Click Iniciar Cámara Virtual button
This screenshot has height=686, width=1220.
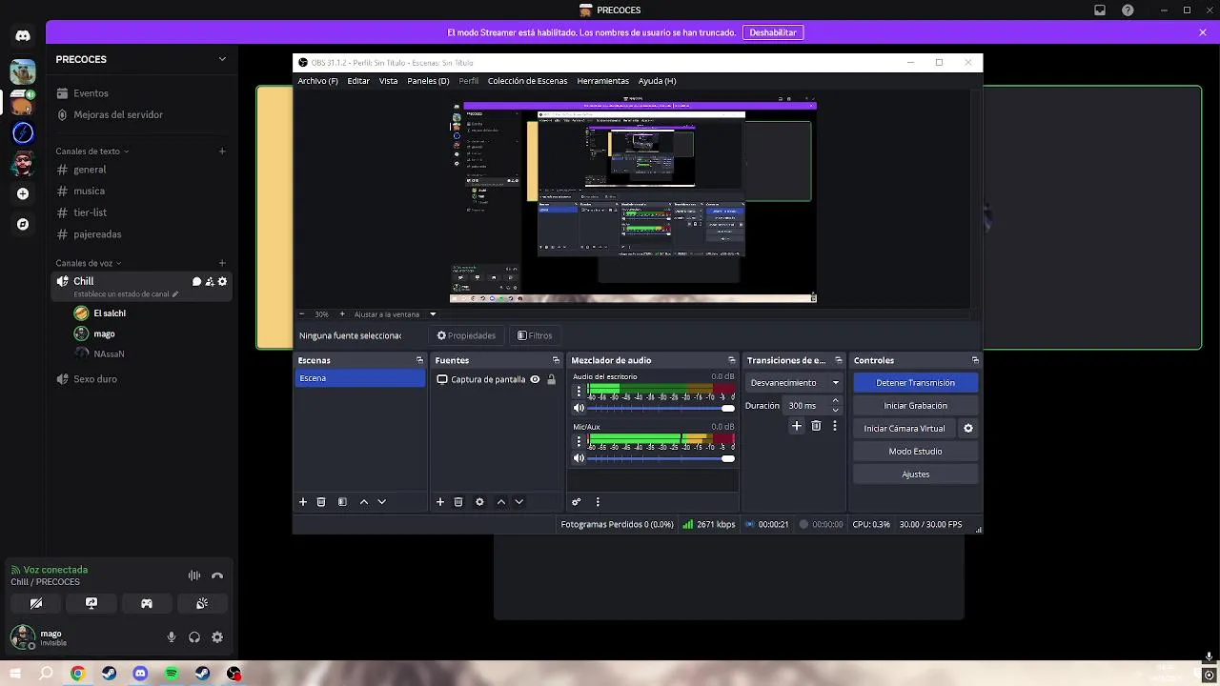pos(904,429)
